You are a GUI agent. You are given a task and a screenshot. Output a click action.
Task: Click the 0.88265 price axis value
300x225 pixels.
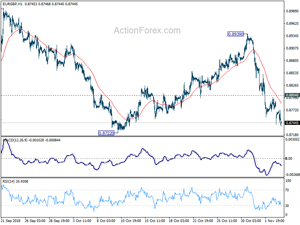click(x=292, y=85)
